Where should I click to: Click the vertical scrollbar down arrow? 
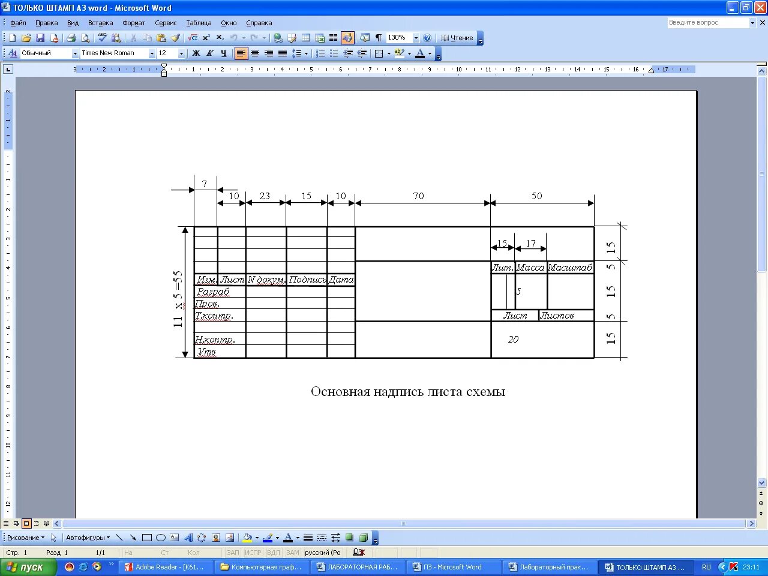[761, 482]
